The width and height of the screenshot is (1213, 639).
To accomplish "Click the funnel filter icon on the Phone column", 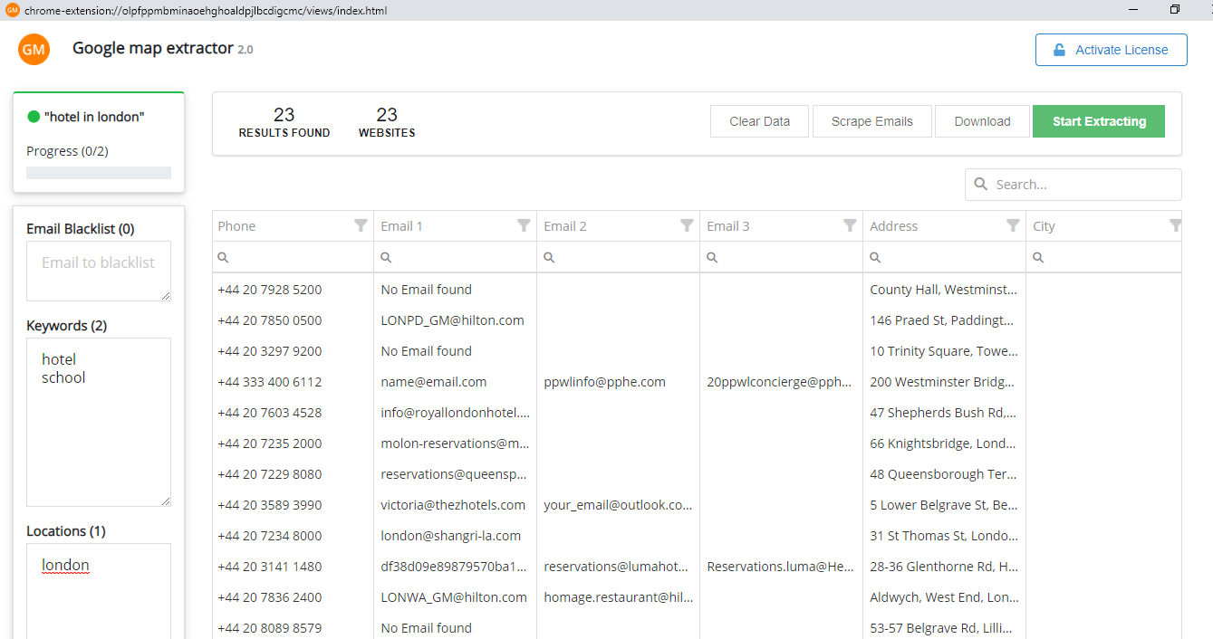I will coord(361,225).
